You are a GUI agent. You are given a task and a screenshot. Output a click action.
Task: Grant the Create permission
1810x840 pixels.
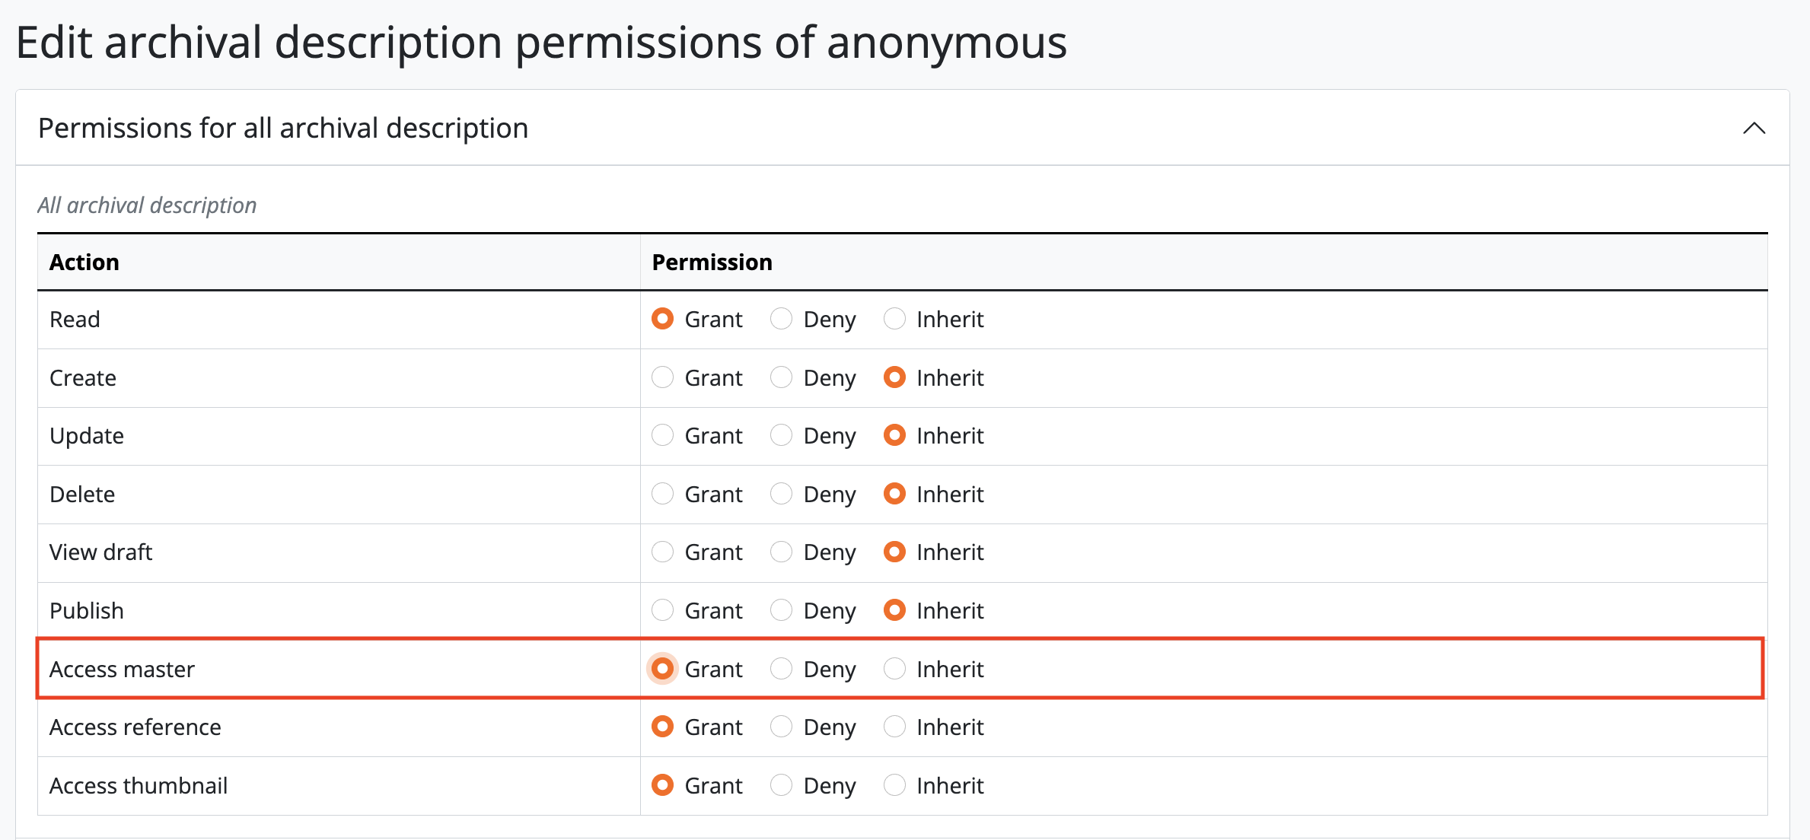coord(662,377)
